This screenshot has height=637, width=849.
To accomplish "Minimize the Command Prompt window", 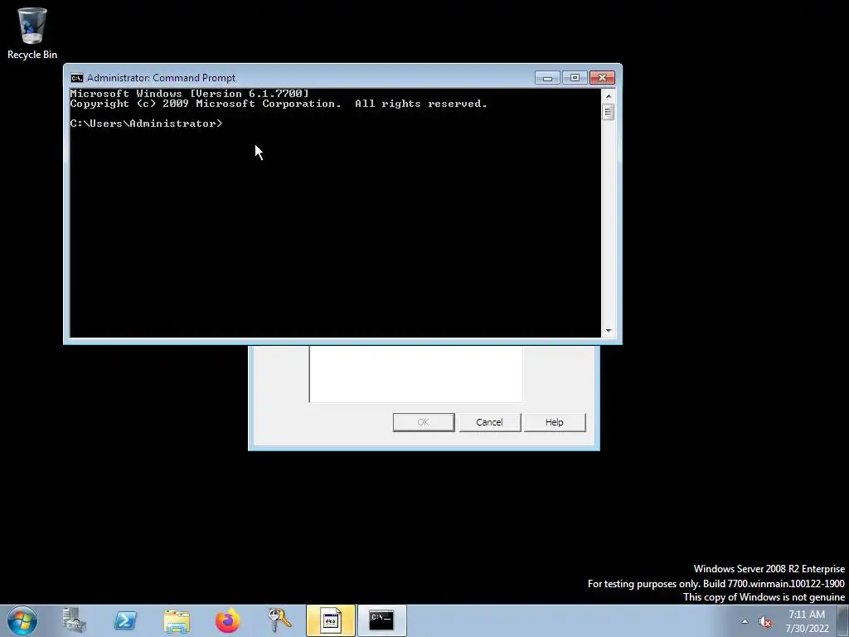I will point(547,78).
